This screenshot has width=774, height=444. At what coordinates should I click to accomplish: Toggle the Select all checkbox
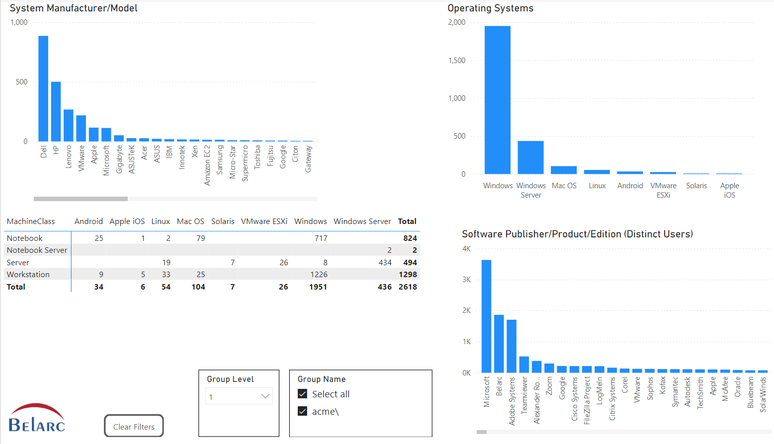302,393
